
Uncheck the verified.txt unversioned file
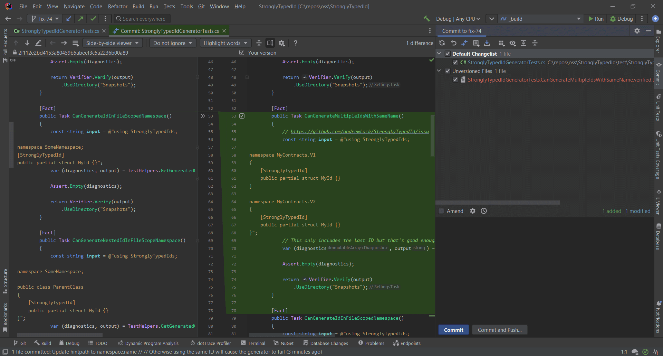point(455,79)
